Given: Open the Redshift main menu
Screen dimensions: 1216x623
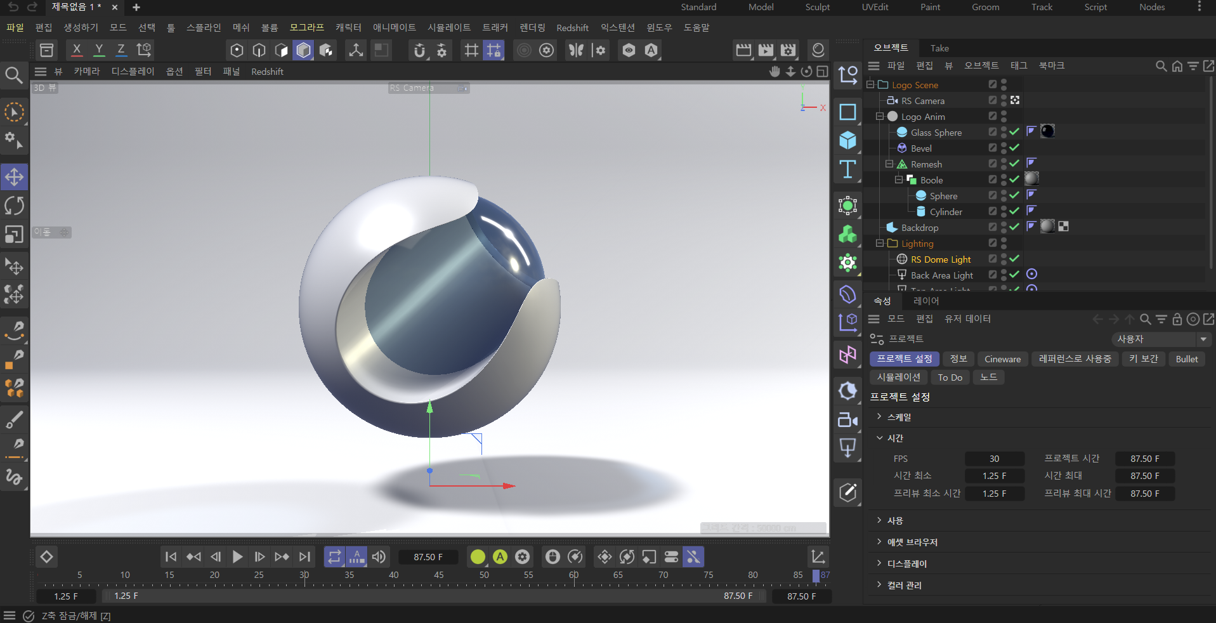Looking at the screenshot, I should point(572,28).
